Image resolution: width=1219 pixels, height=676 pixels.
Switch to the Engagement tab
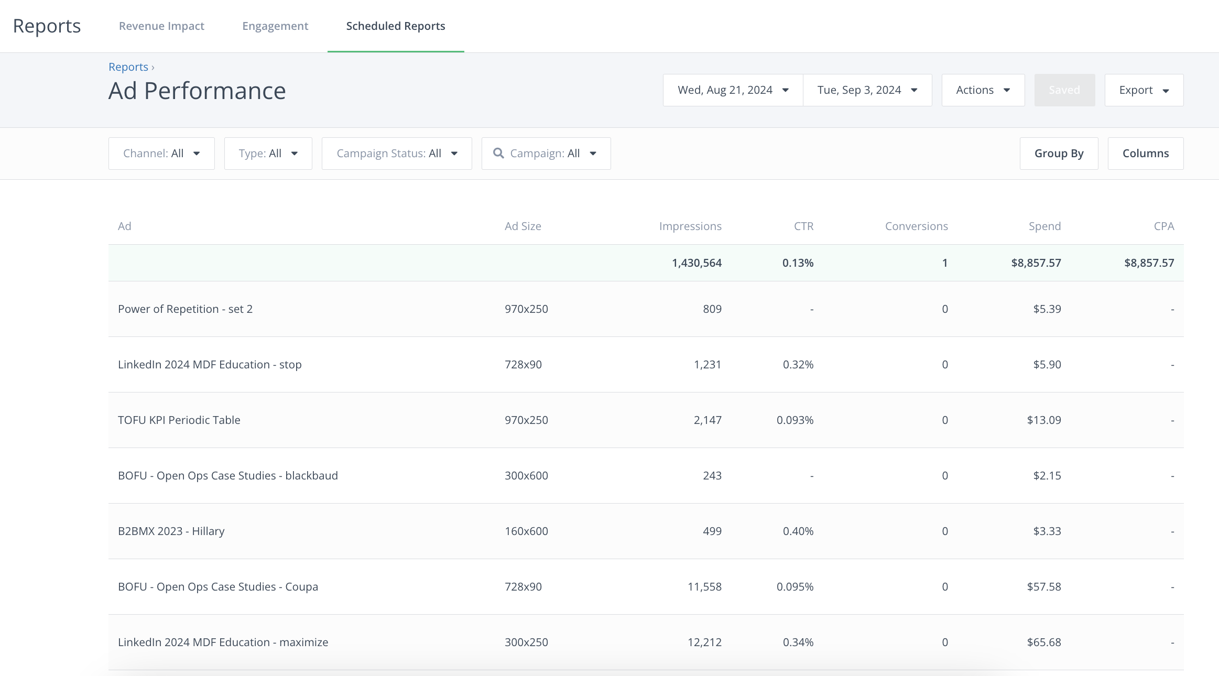[x=275, y=26]
